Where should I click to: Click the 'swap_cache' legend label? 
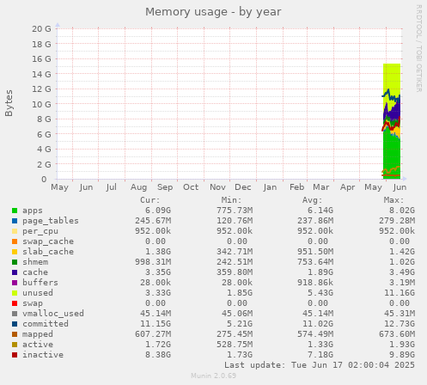coord(48,241)
